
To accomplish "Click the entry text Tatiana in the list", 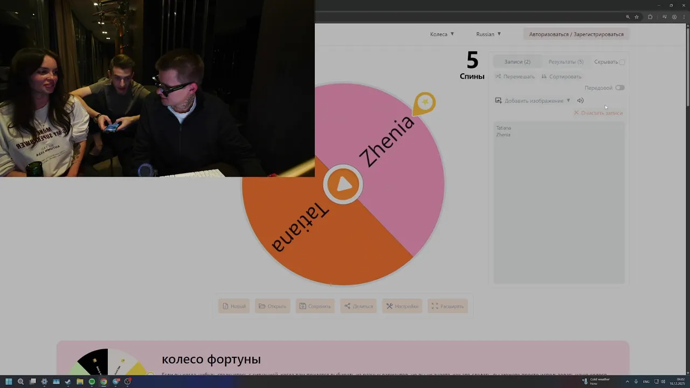I will [503, 128].
